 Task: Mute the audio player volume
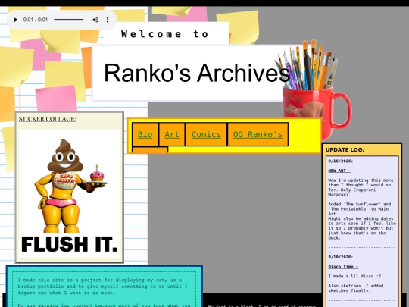pyautogui.click(x=95, y=20)
